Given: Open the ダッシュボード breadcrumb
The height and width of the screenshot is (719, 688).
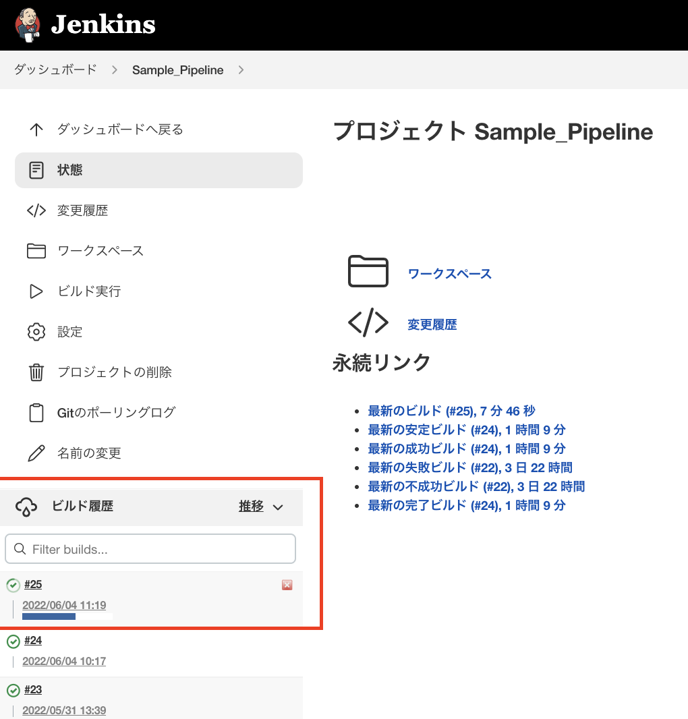Looking at the screenshot, I should point(55,69).
